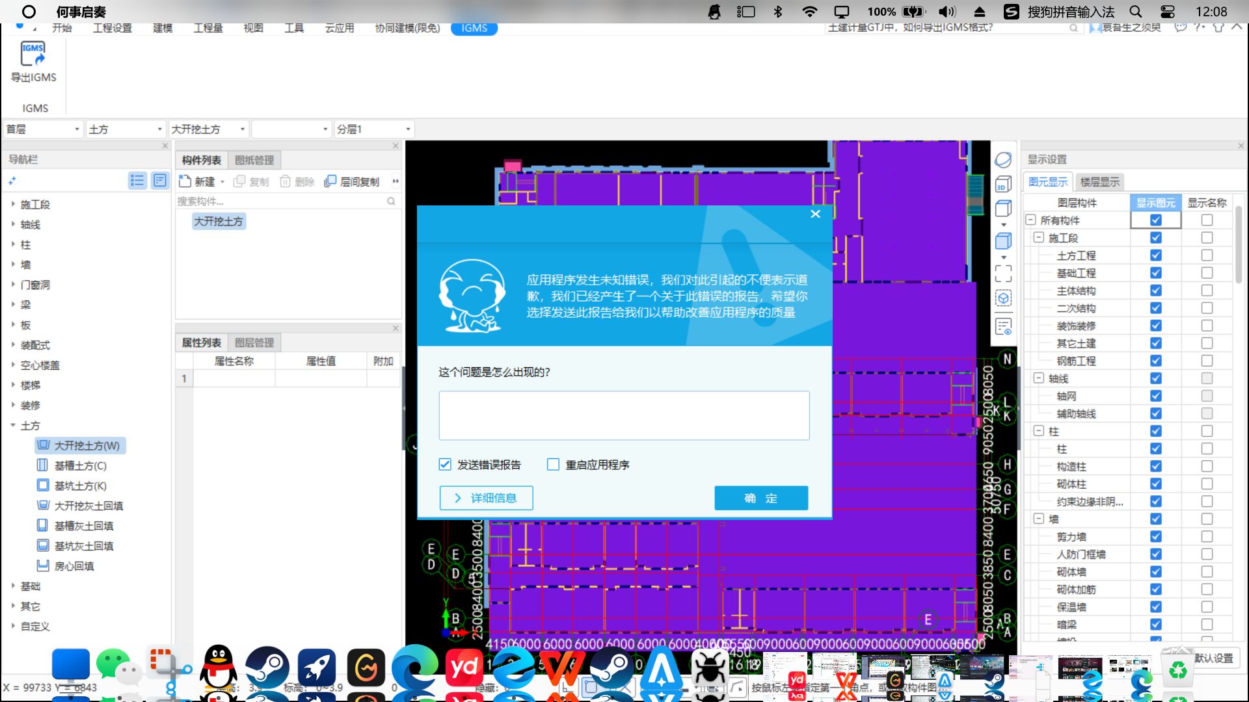Click the 复制 copy icon in component list
Screen dimensions: 1249x702
tap(239, 181)
